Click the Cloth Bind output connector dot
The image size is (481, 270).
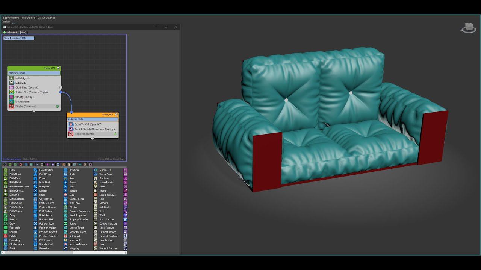coord(61,87)
